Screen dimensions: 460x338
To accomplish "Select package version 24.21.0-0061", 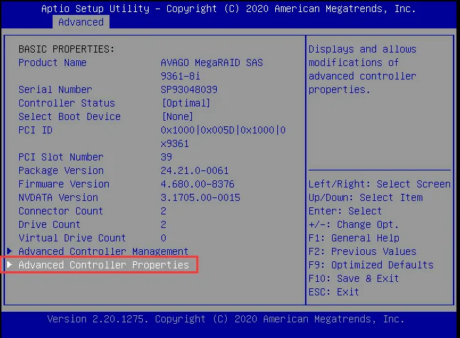I will (195, 170).
